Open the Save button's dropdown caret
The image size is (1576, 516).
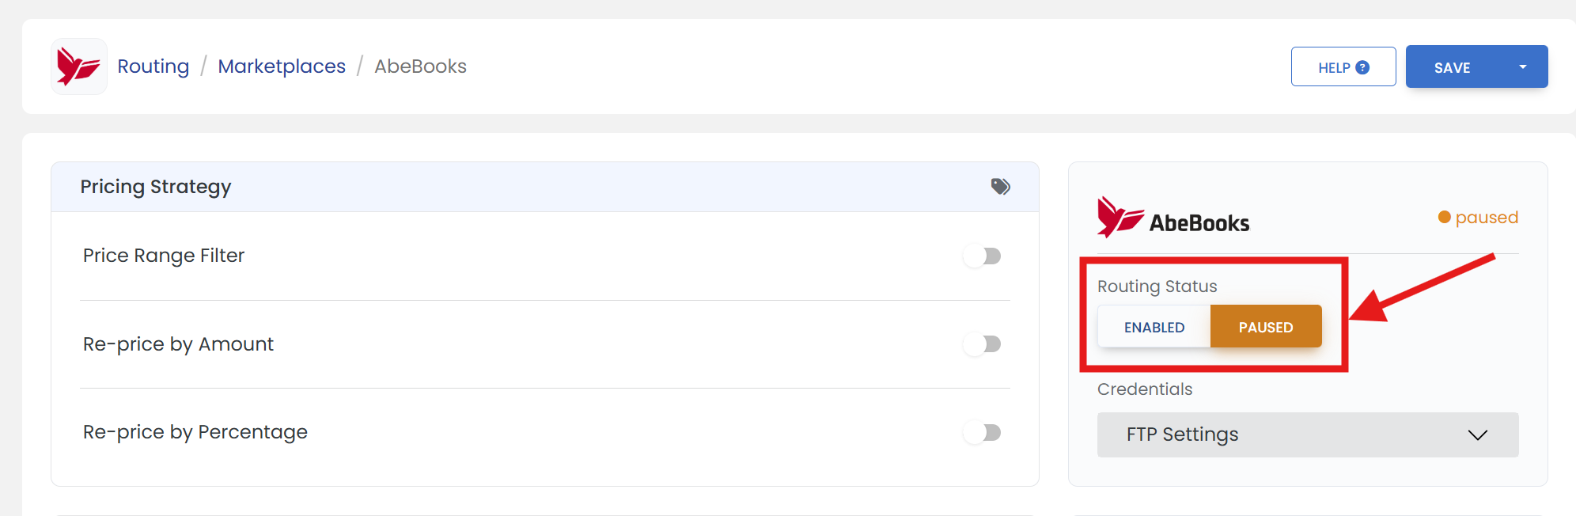click(1523, 66)
